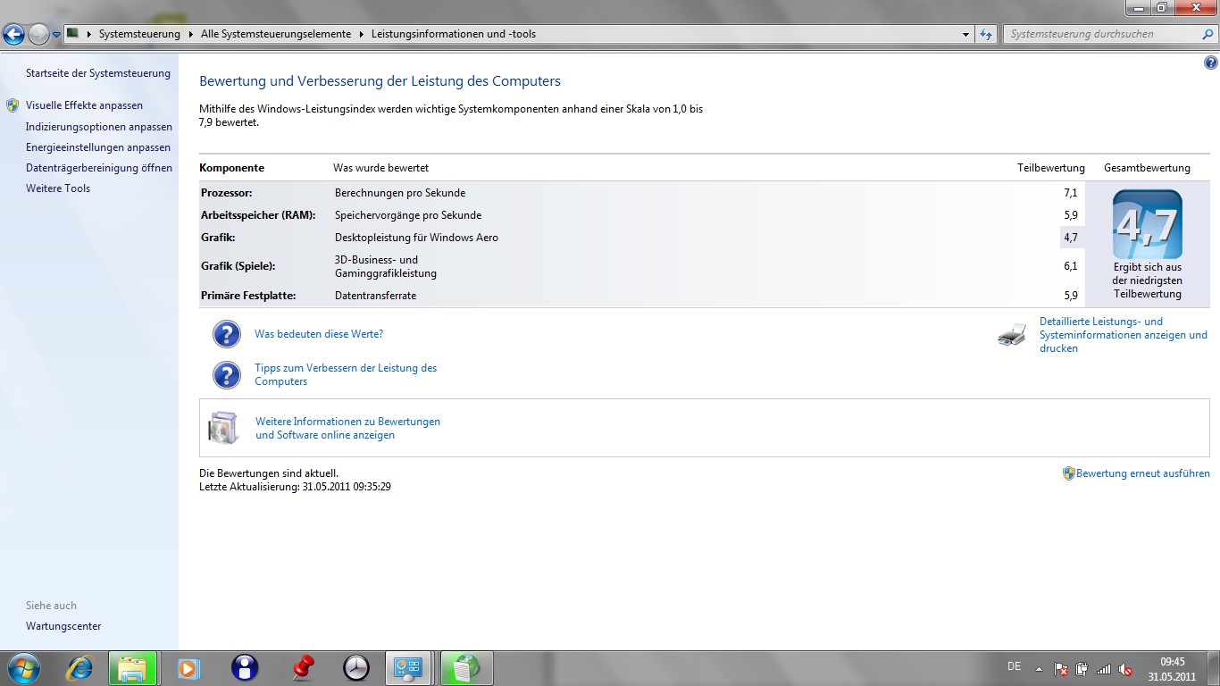Open the clock application in the taskbar
Screen dimensions: 1220x686
point(355,667)
